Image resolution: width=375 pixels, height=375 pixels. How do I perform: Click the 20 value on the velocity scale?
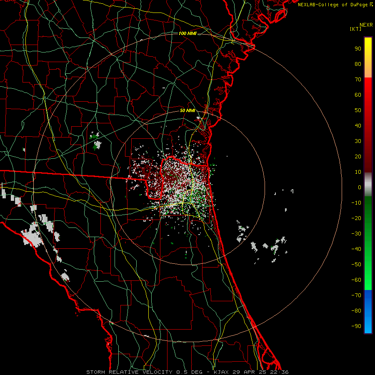click(358, 156)
